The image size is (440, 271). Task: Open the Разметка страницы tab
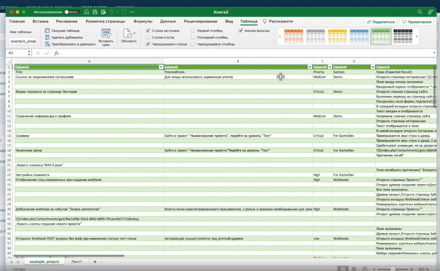pyautogui.click(x=106, y=21)
